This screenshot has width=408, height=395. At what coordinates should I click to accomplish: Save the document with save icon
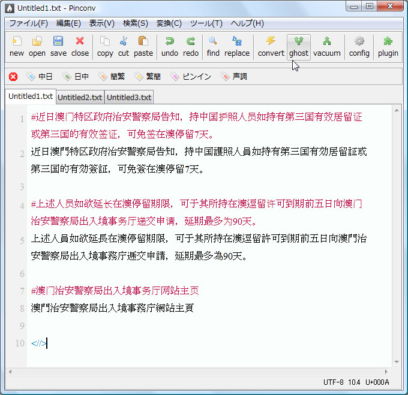tap(58, 47)
